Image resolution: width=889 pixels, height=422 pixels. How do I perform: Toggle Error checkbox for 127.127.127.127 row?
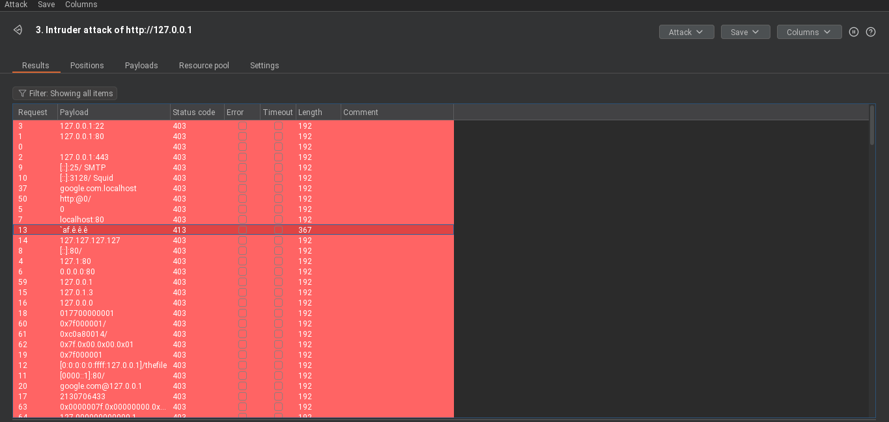click(x=242, y=241)
